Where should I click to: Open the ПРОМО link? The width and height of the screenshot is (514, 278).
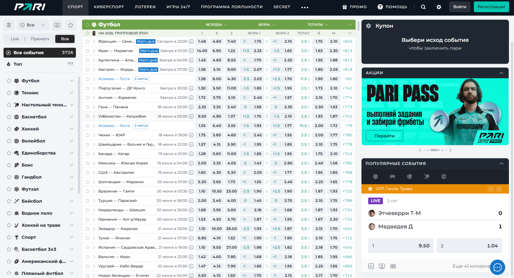click(x=354, y=7)
